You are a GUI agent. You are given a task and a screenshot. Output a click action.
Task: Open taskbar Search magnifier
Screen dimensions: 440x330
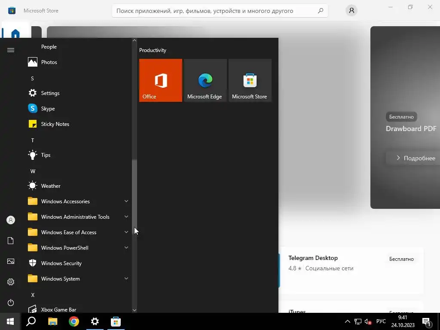(31, 321)
